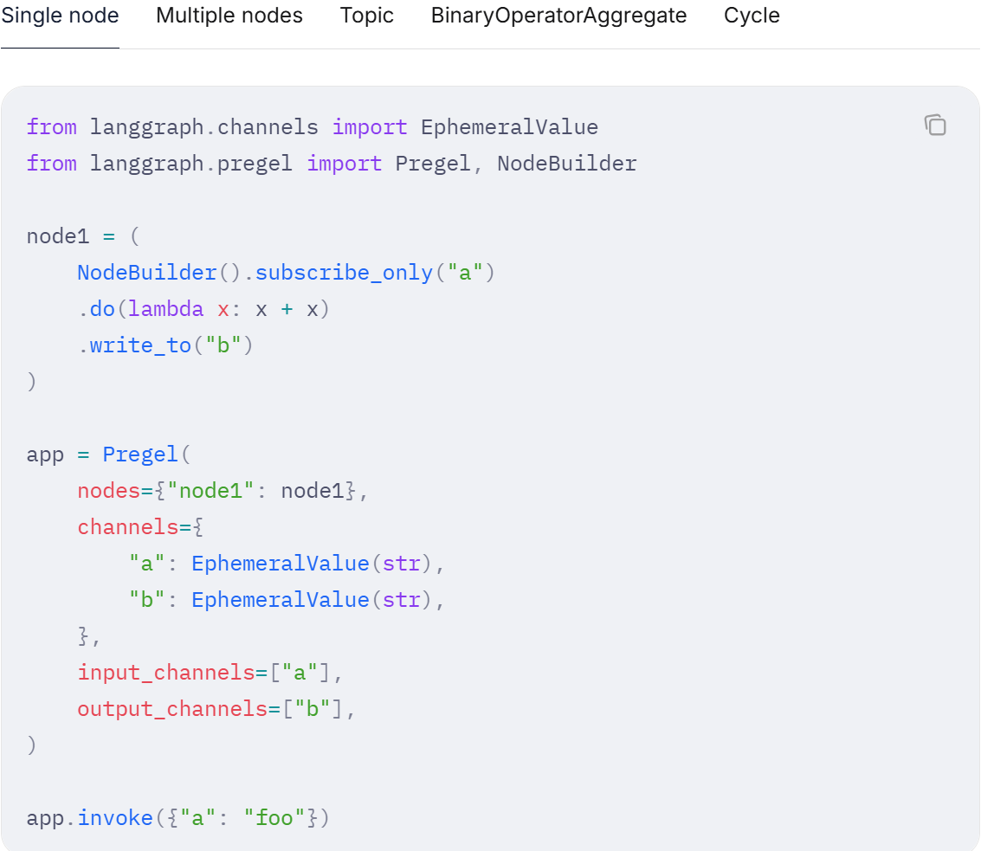This screenshot has height=851, width=981.
Task: Click the 'langgraph.channels' module text
Action: click(x=204, y=127)
